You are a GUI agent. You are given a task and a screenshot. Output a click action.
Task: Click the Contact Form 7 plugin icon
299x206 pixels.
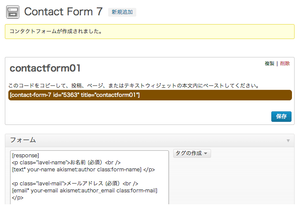pyautogui.click(x=13, y=12)
